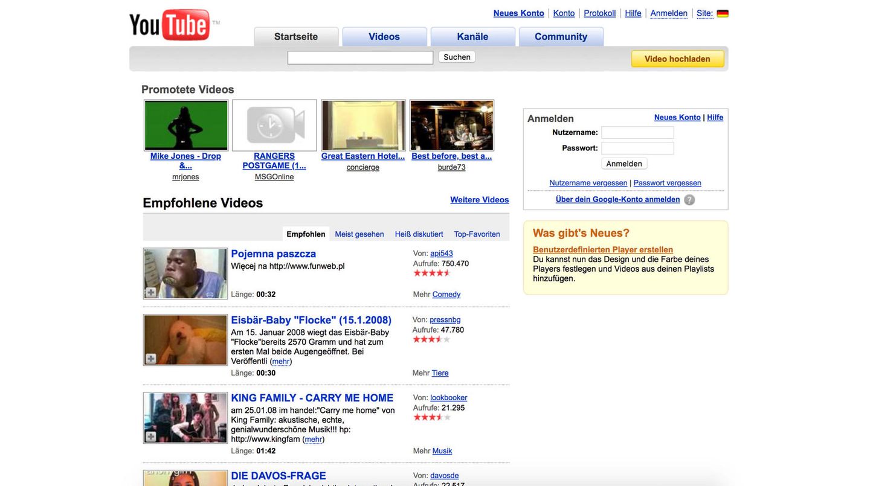
Task: Click inside the Nutzername input field
Action: [x=637, y=132]
